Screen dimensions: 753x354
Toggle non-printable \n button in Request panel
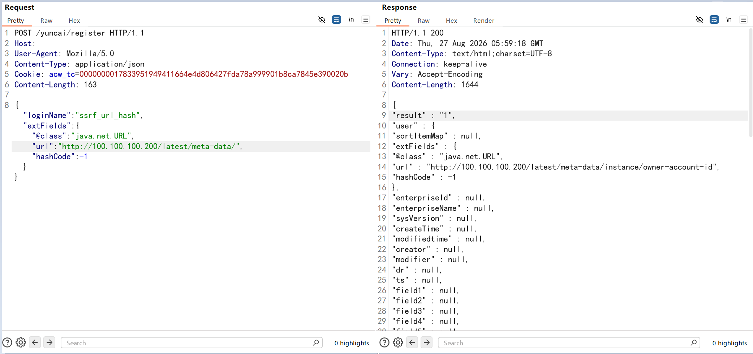pos(351,20)
